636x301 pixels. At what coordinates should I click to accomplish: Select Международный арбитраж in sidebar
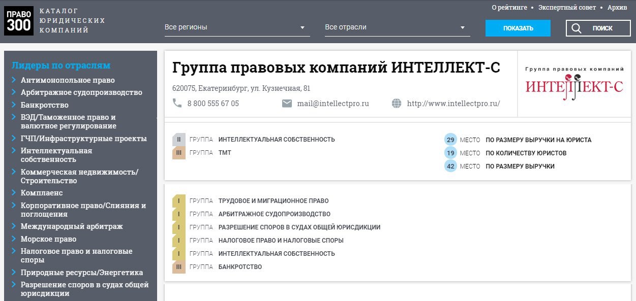tap(72, 226)
